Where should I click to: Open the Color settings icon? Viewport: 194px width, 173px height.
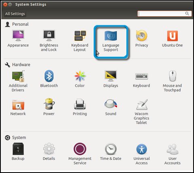(x=80, y=79)
